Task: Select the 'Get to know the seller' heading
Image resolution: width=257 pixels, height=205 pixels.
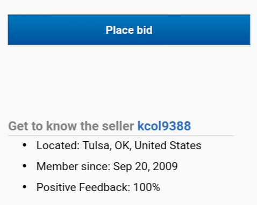Action: click(x=71, y=126)
